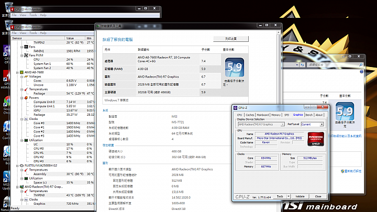Click the Voltages lightning icon under AMD A8-7600

point(26,76)
